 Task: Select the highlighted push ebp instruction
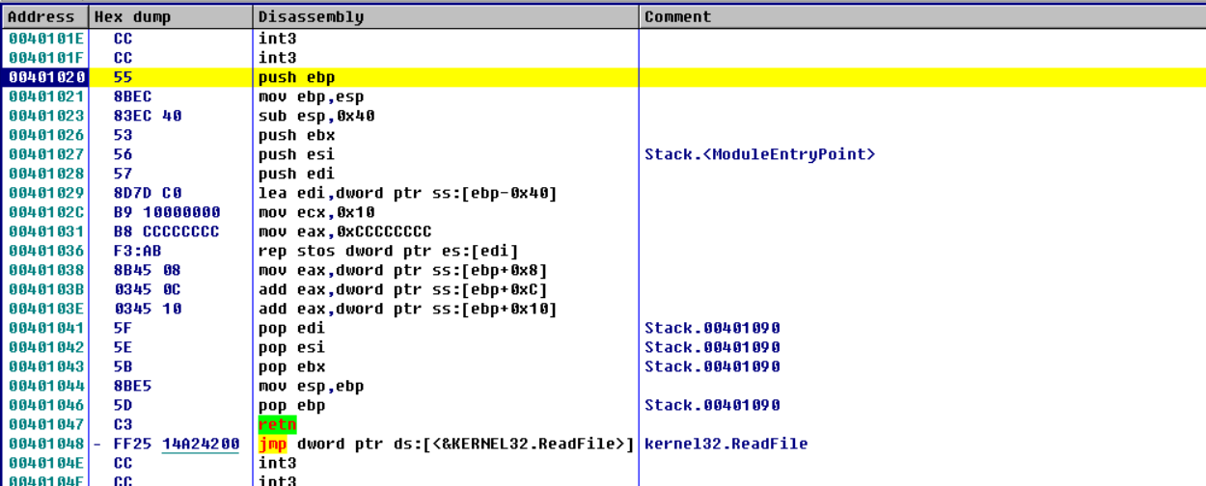296,77
